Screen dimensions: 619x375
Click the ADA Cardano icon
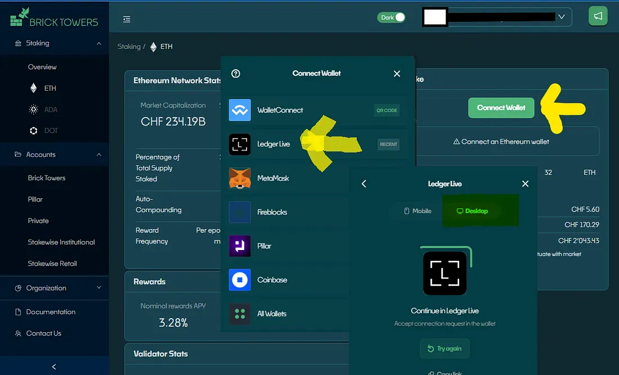(x=34, y=109)
